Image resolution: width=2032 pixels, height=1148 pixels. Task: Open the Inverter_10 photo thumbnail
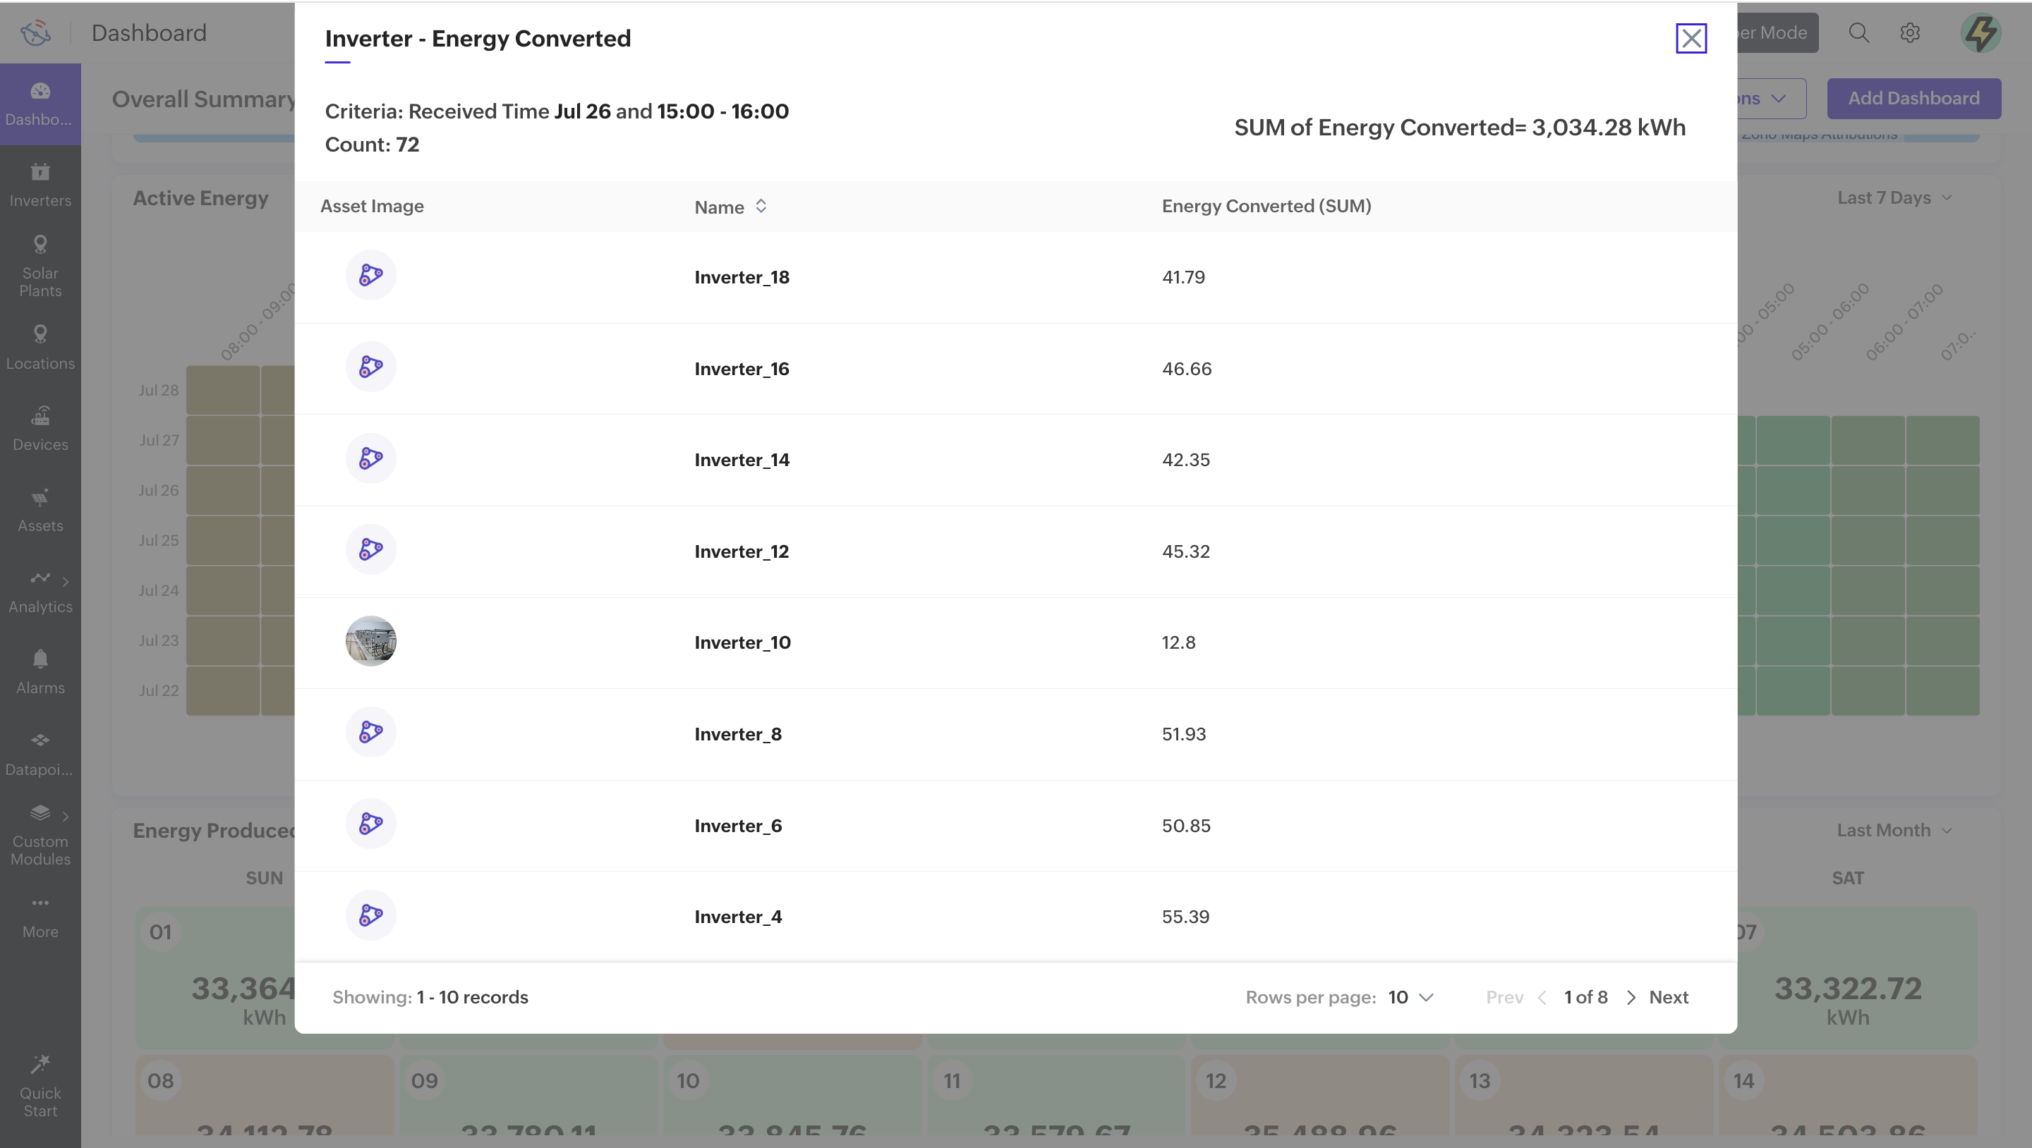[370, 641]
